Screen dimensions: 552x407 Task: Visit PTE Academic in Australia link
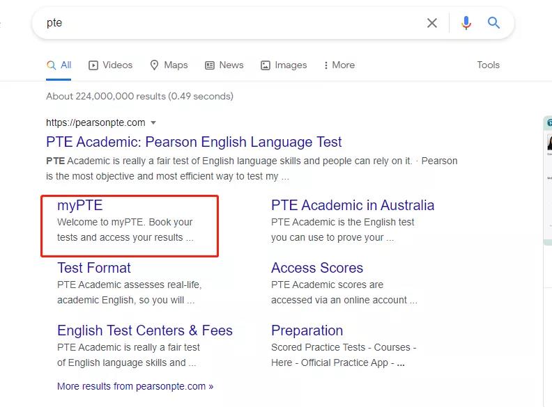pos(352,205)
